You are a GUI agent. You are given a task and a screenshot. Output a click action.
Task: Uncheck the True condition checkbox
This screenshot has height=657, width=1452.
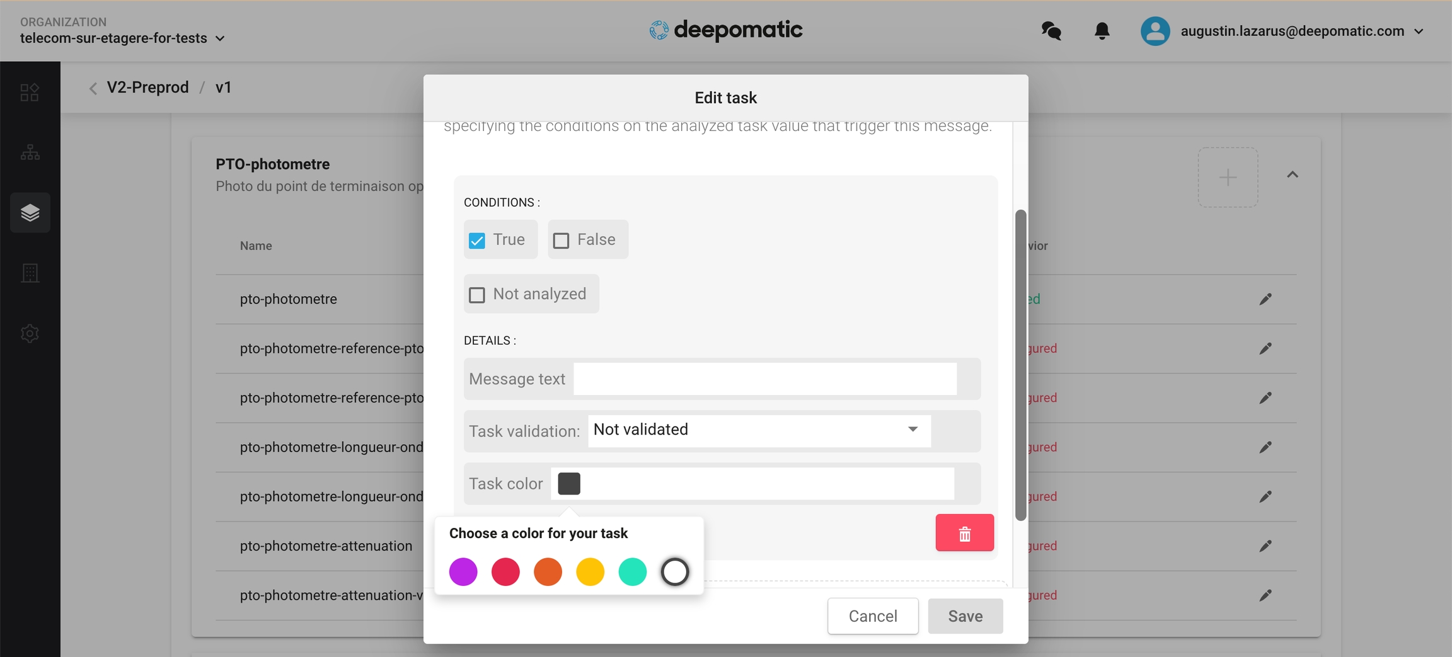pyautogui.click(x=477, y=240)
